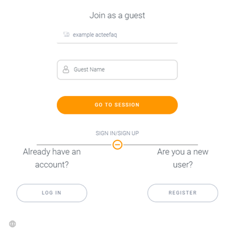Collapse the sign in section via orange minus circle
Viewport: 233px width, 234px height.
(117, 145)
